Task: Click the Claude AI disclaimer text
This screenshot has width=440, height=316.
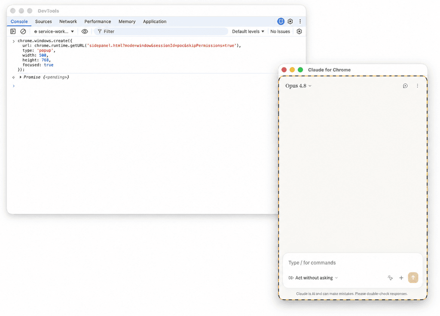Action: click(x=352, y=294)
